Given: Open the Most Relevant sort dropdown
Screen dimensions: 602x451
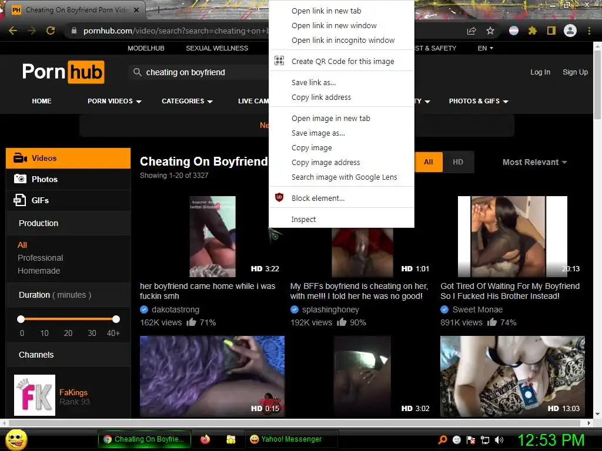Looking at the screenshot, I should coord(534,162).
